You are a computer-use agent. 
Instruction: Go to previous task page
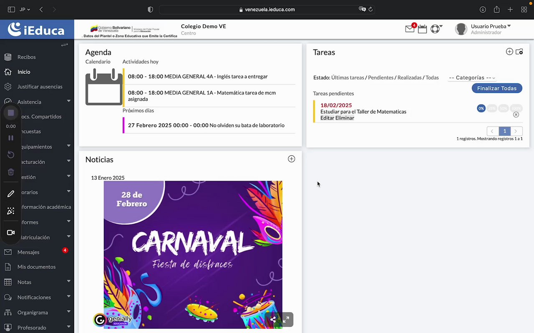pyautogui.click(x=493, y=131)
